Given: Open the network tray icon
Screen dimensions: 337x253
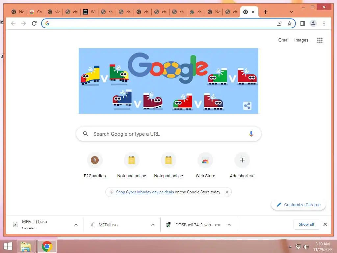Looking at the screenshot, I should tap(298, 246).
